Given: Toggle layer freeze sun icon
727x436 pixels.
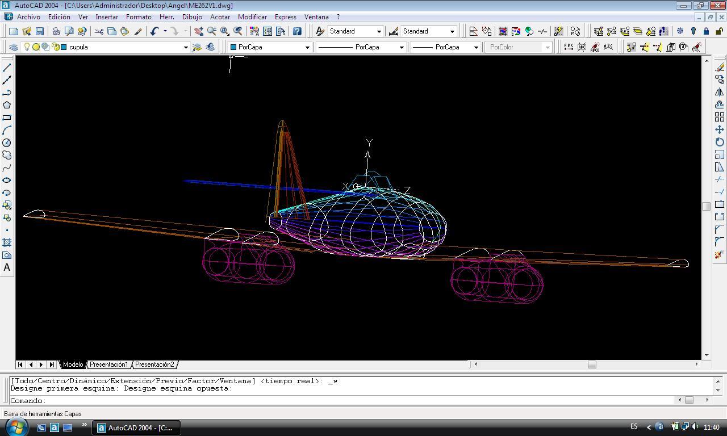Looking at the screenshot, I should [36, 47].
